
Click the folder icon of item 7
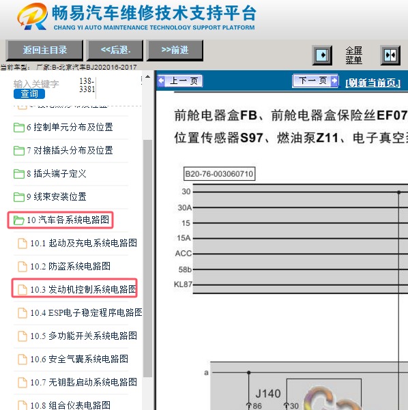tap(19, 151)
